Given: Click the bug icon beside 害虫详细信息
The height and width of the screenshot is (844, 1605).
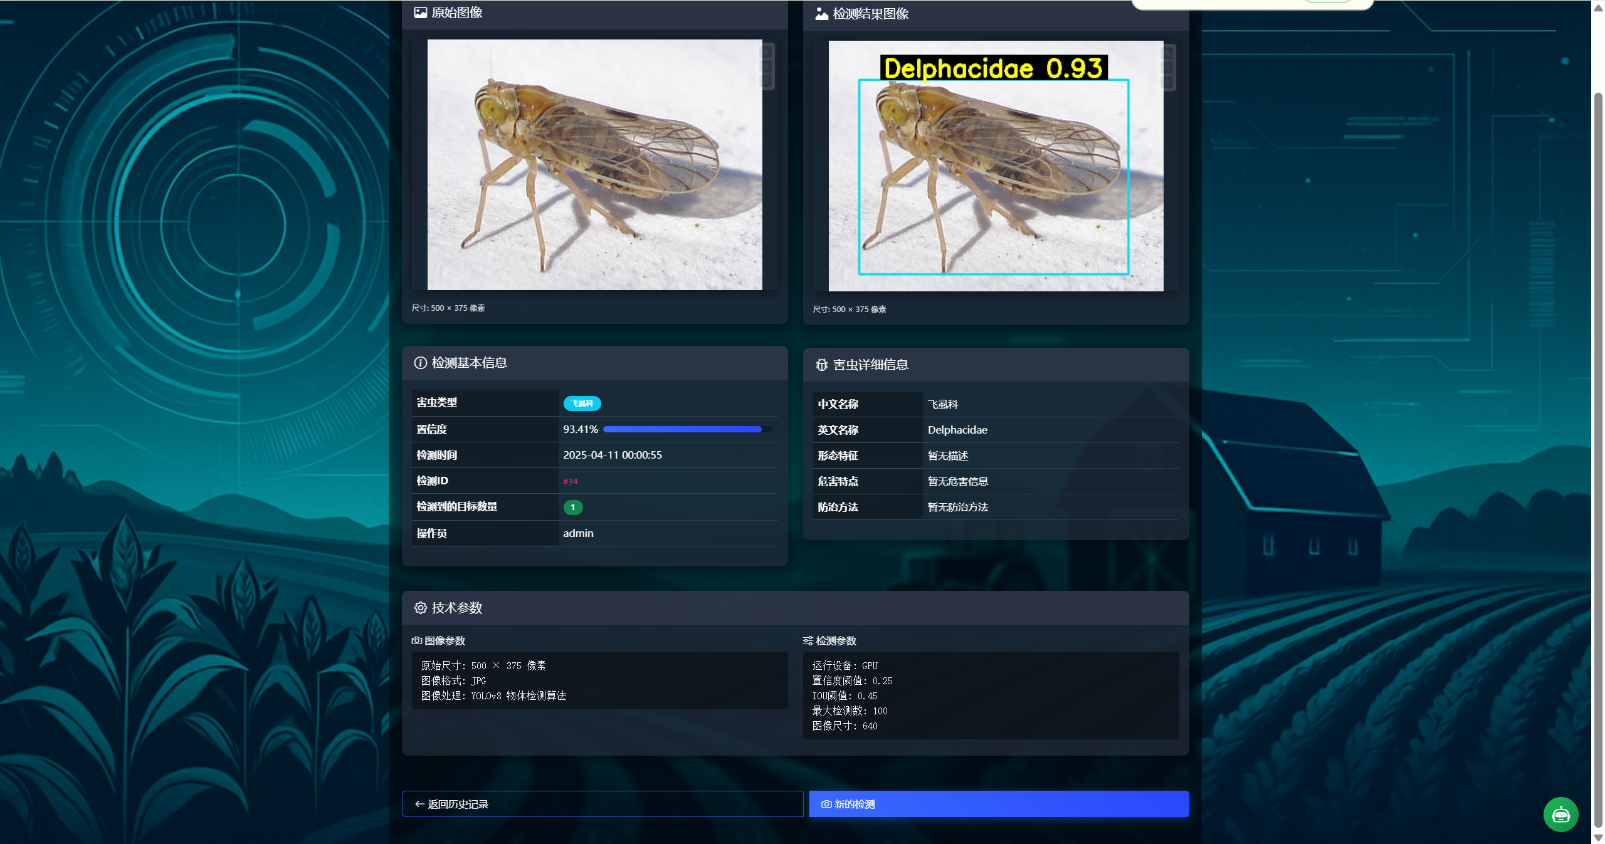Looking at the screenshot, I should (x=821, y=365).
